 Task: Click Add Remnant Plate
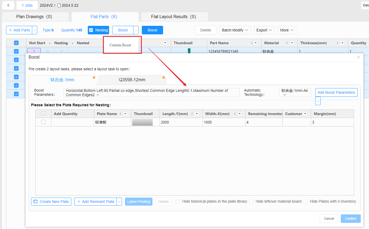[x=96, y=202]
